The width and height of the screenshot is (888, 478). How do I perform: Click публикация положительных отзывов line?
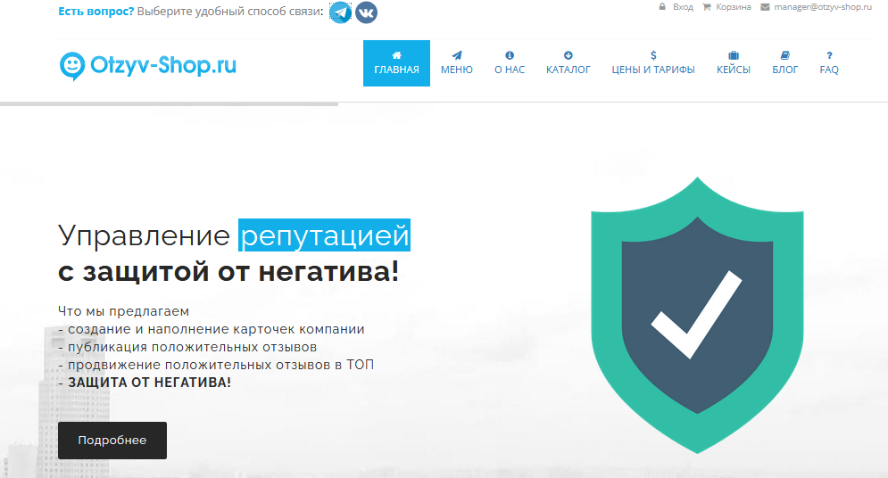192,347
